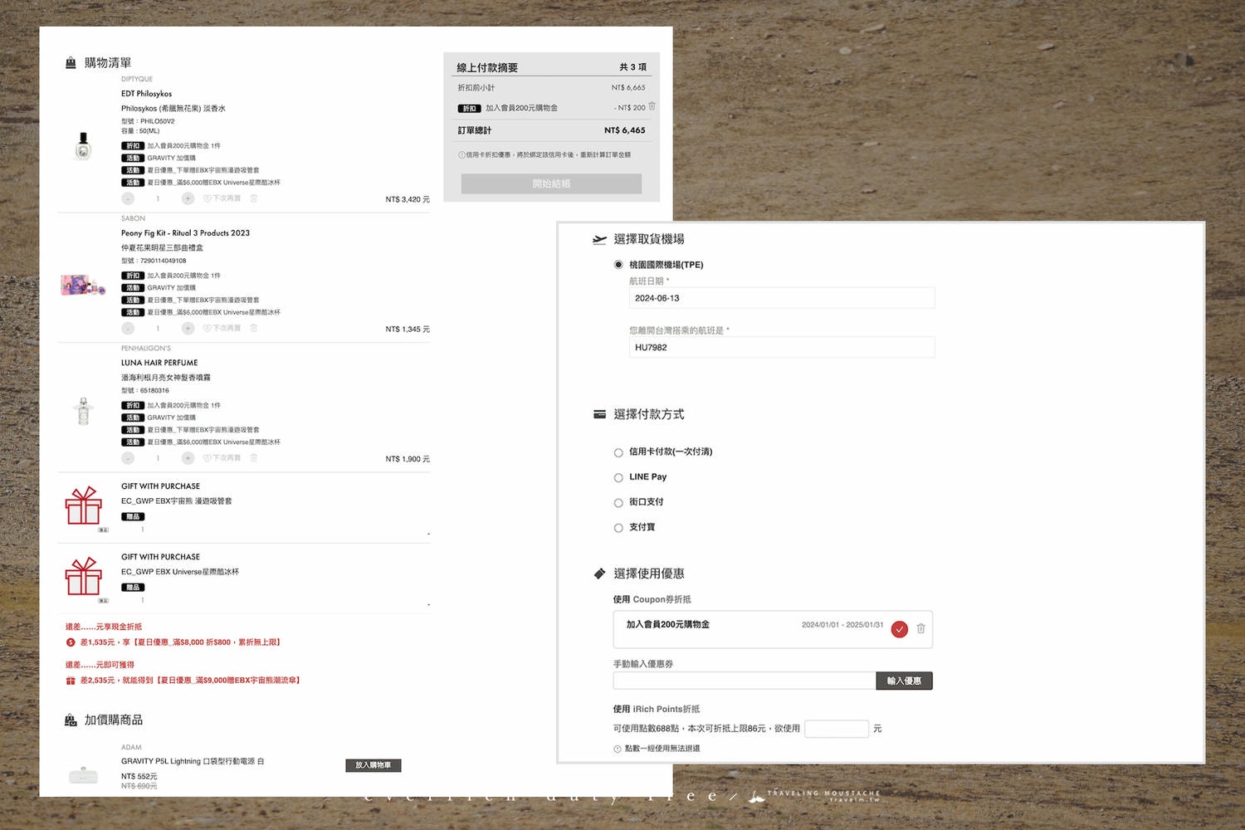Decrease quantity of EDT Philosykos item
This screenshot has width=1245, height=830.
(128, 198)
